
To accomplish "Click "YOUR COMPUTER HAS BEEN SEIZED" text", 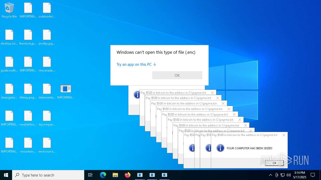I will coord(249,148).
